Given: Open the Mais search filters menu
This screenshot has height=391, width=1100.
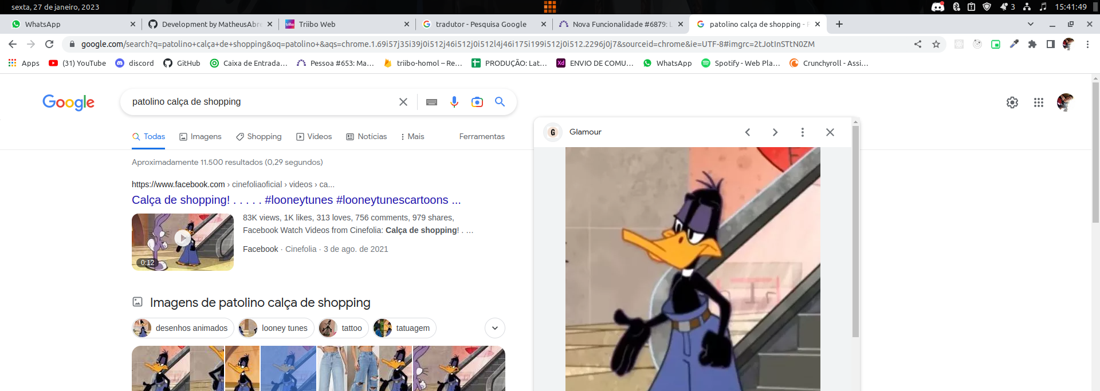Looking at the screenshot, I should (412, 136).
